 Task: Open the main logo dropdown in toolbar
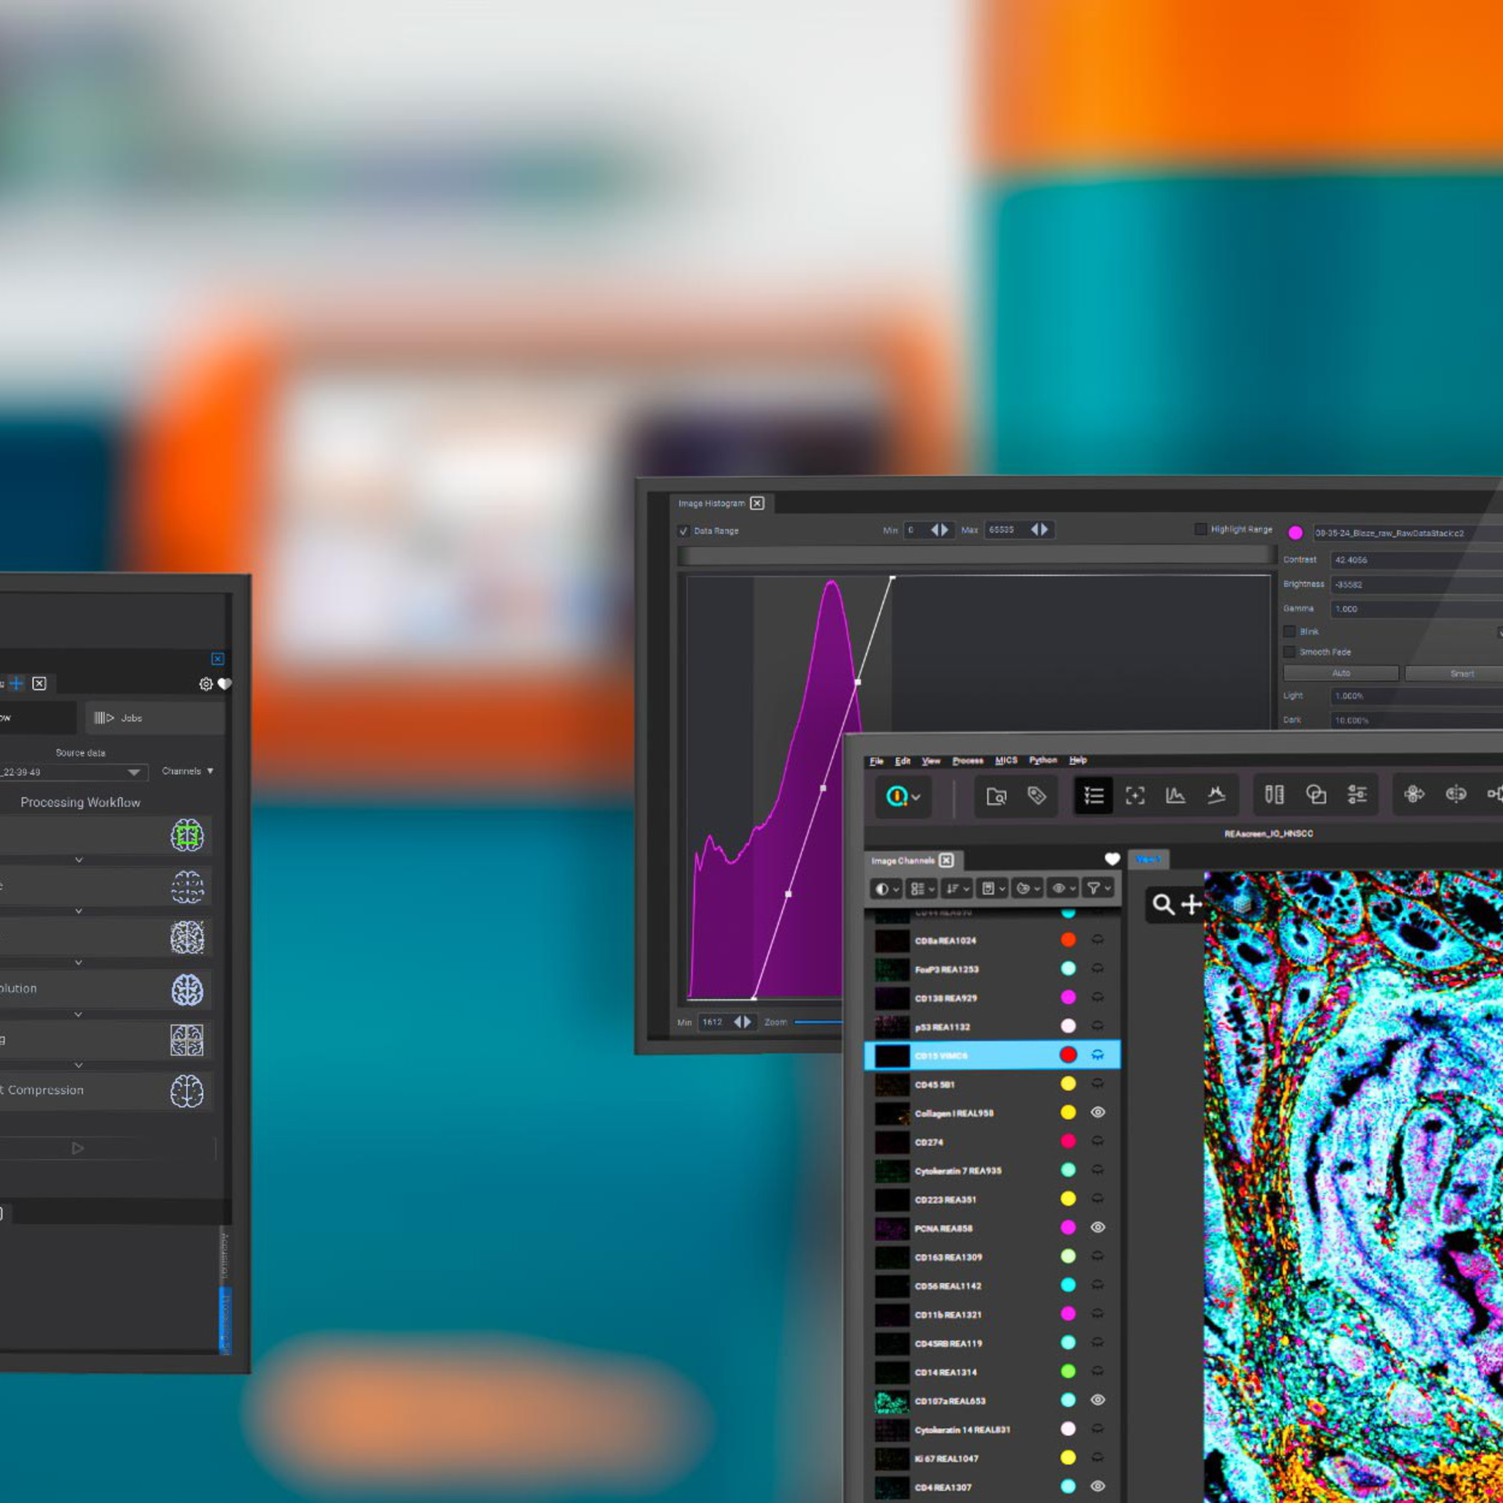(x=903, y=797)
